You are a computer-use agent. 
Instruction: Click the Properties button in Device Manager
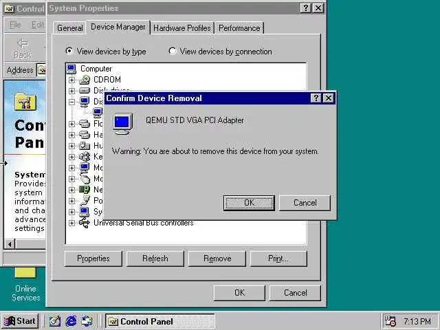93,258
